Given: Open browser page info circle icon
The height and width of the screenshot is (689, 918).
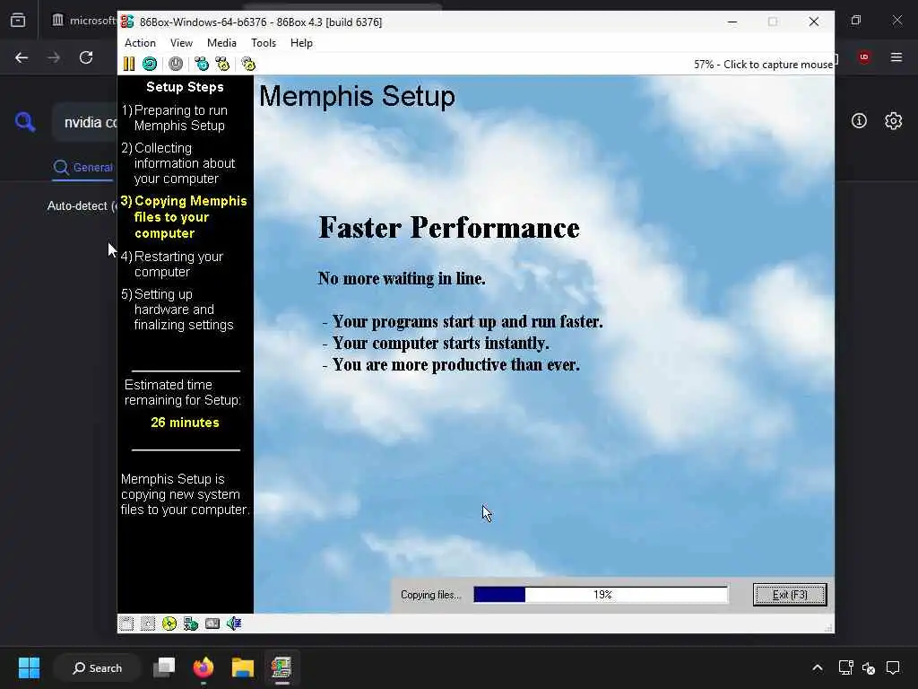Looking at the screenshot, I should click(859, 121).
